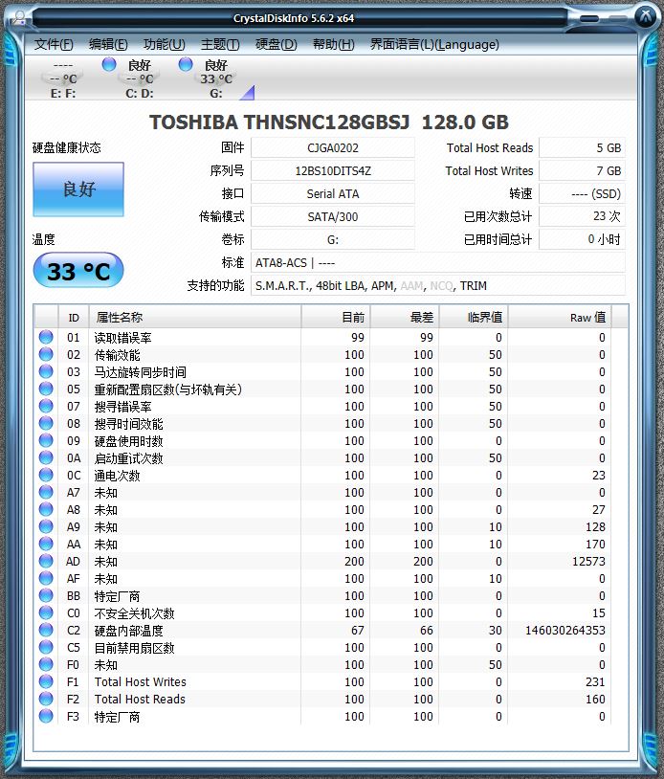Screen dimensions: 664x779
Task: Click the 属性名称 column header
Action: pos(194,317)
